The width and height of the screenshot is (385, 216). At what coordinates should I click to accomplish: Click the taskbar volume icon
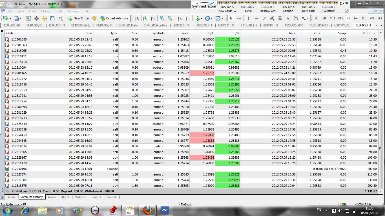click(x=340, y=210)
